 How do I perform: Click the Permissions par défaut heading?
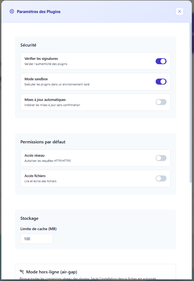[x=43, y=142]
